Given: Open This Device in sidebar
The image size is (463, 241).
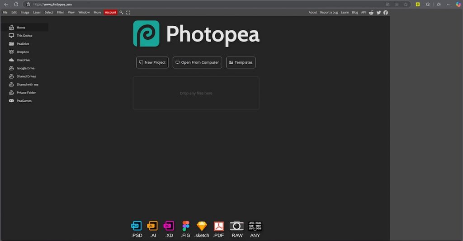Looking at the screenshot, I should [x=24, y=35].
